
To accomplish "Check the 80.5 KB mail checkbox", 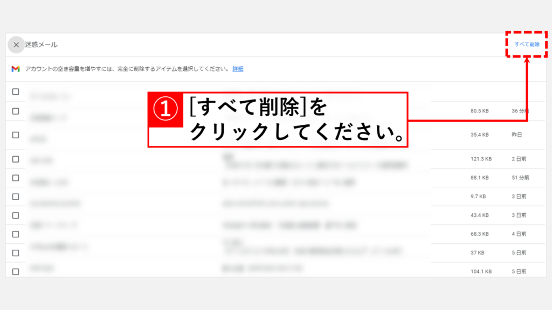I will [16, 111].
